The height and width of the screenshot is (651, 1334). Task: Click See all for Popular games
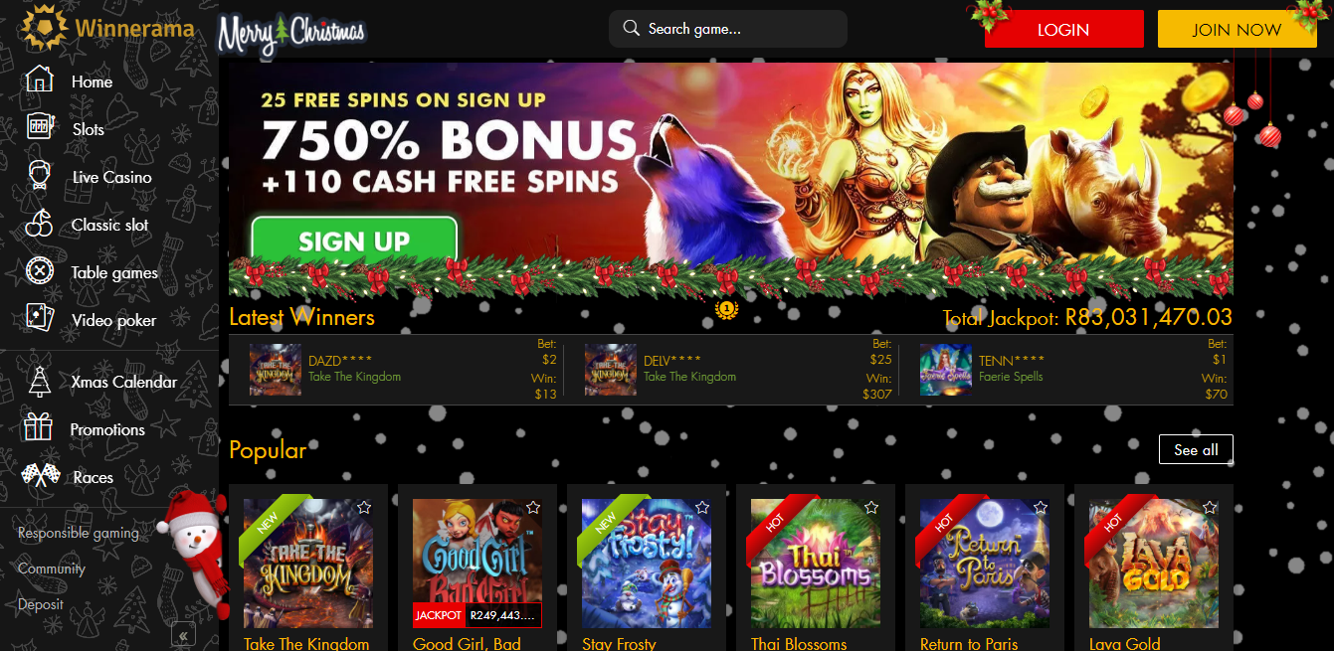pos(1196,449)
